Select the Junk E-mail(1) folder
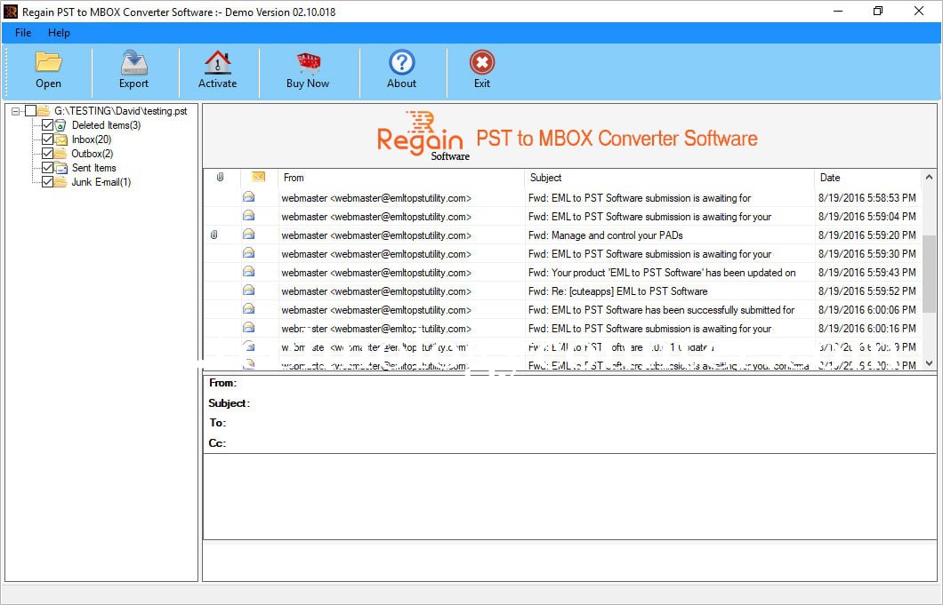 (x=101, y=182)
